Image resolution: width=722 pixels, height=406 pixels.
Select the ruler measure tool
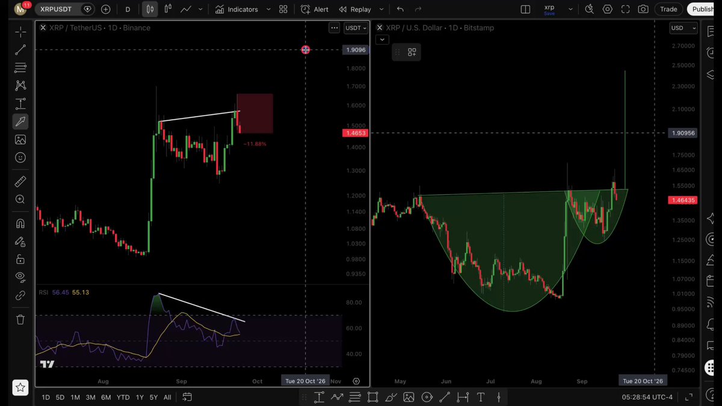[x=20, y=181]
